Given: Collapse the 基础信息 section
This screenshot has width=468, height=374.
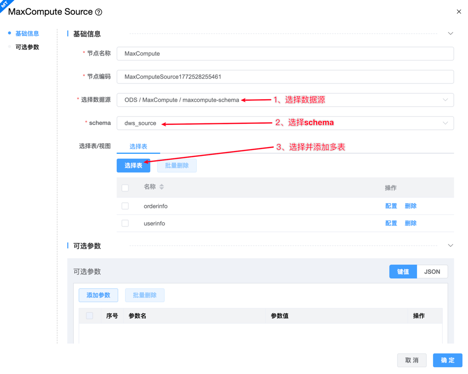Looking at the screenshot, I should tap(450, 34).
